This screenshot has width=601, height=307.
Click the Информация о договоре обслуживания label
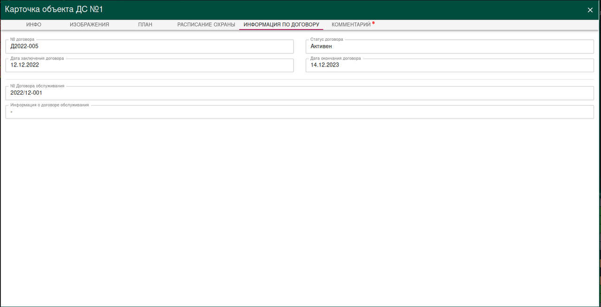pyautogui.click(x=49, y=105)
